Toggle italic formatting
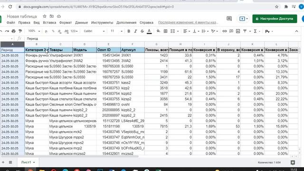The image size is (304, 171). [135, 31]
